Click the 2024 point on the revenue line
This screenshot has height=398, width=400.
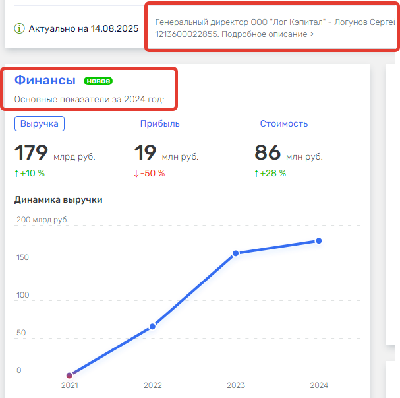point(318,241)
